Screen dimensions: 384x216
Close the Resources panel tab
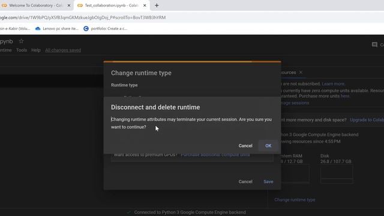click(301, 73)
